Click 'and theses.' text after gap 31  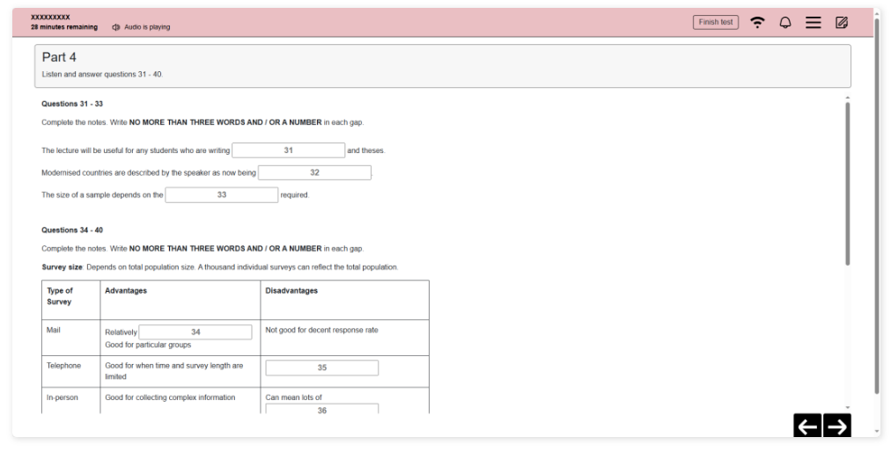tap(366, 150)
